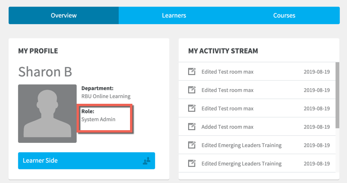Click the RBU Online Learning department text
The image size is (347, 183).
tap(106, 96)
